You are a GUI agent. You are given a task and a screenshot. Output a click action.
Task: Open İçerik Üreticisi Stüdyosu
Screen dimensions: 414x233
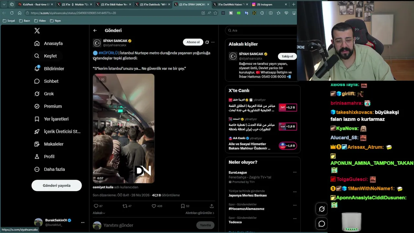coord(58,131)
